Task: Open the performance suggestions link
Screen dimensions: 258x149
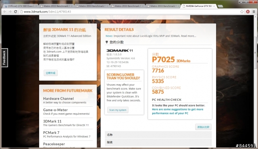Action: click(x=177, y=111)
